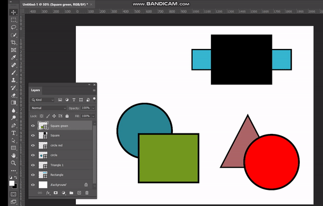Hide the Background layer
The image size is (323, 206).
[x=33, y=185]
